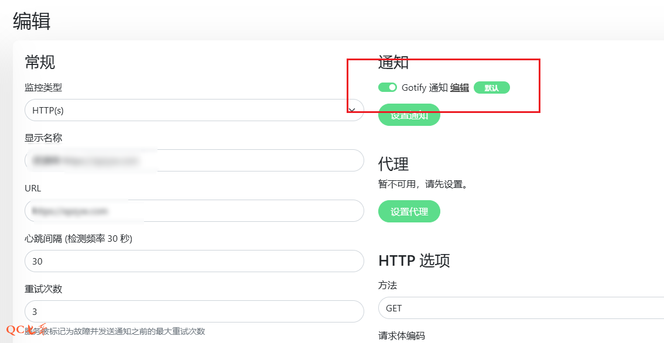Click the 通知 section heading
Screen dimensions: 664x343
coord(393,61)
